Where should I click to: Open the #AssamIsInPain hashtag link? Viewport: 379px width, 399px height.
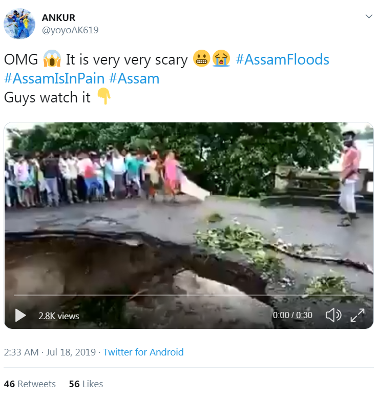point(54,78)
